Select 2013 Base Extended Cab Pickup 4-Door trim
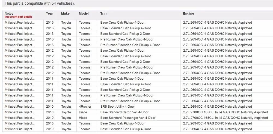Image resolution: width=273 pixels, height=134 pixels. coord(126,28)
